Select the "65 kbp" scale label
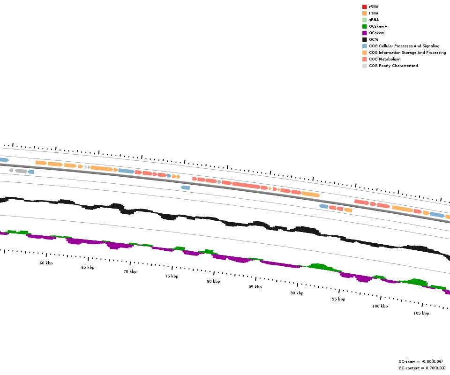450x375 pixels. pyautogui.click(x=88, y=267)
